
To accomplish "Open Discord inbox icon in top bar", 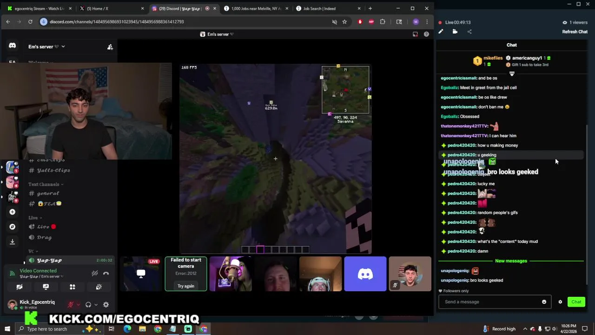I will click(415, 34).
